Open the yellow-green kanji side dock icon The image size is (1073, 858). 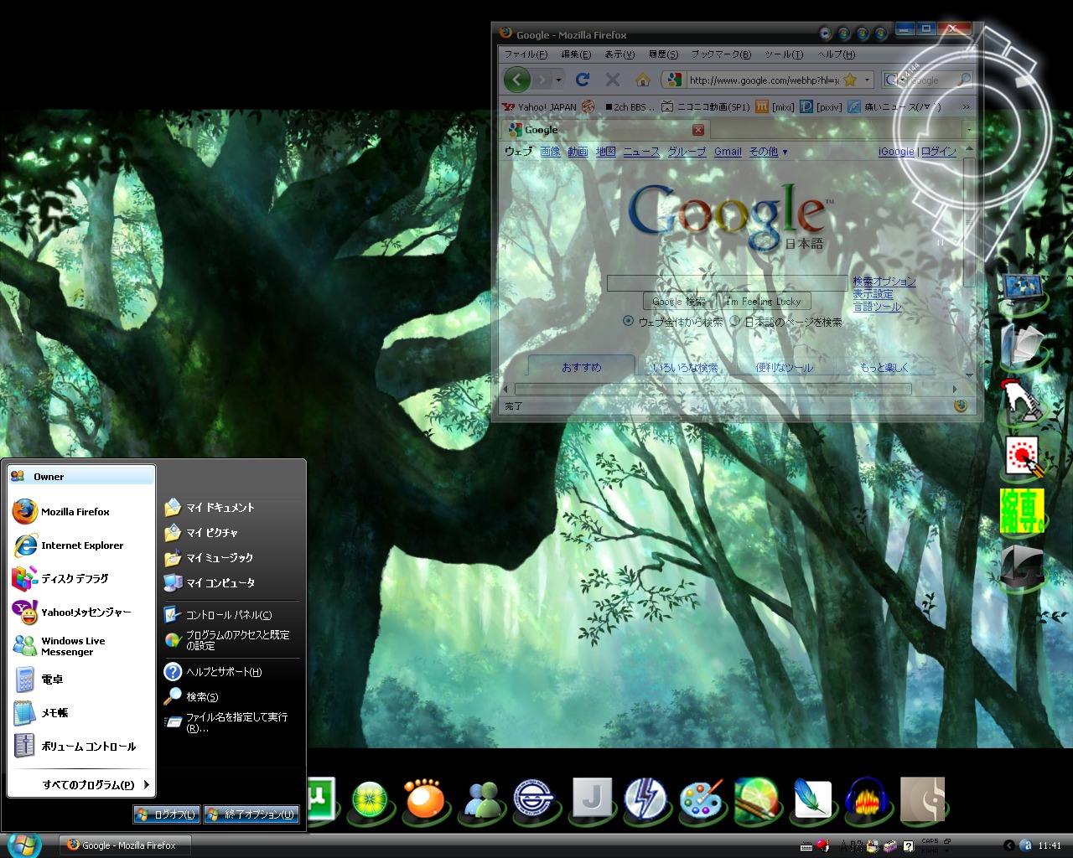[x=1022, y=511]
